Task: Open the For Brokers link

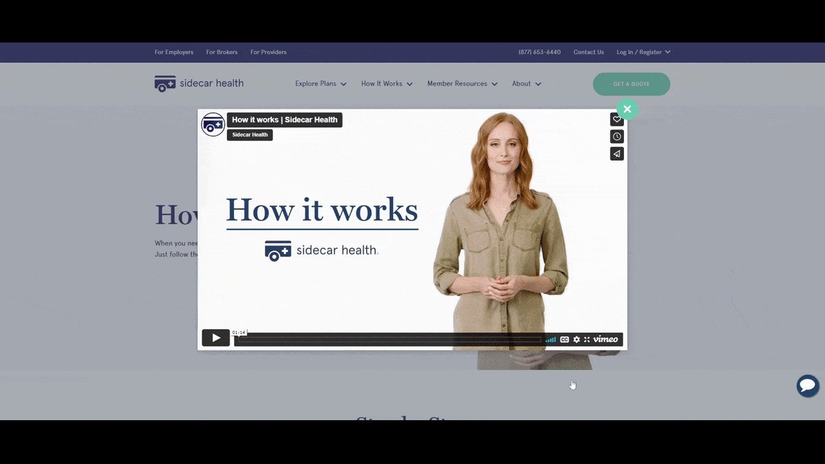Action: click(x=222, y=52)
